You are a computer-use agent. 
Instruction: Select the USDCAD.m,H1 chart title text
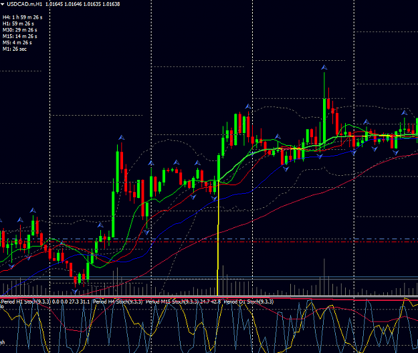click(25, 4)
